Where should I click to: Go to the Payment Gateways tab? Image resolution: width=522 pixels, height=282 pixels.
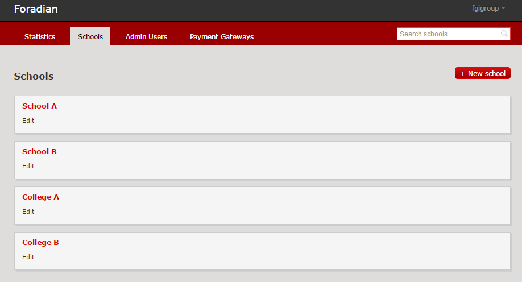[x=222, y=36]
